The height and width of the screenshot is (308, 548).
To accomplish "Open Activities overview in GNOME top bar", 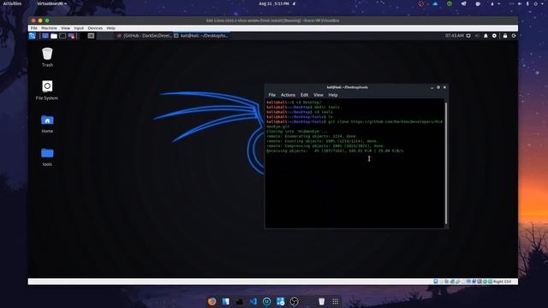I will coord(12,3).
